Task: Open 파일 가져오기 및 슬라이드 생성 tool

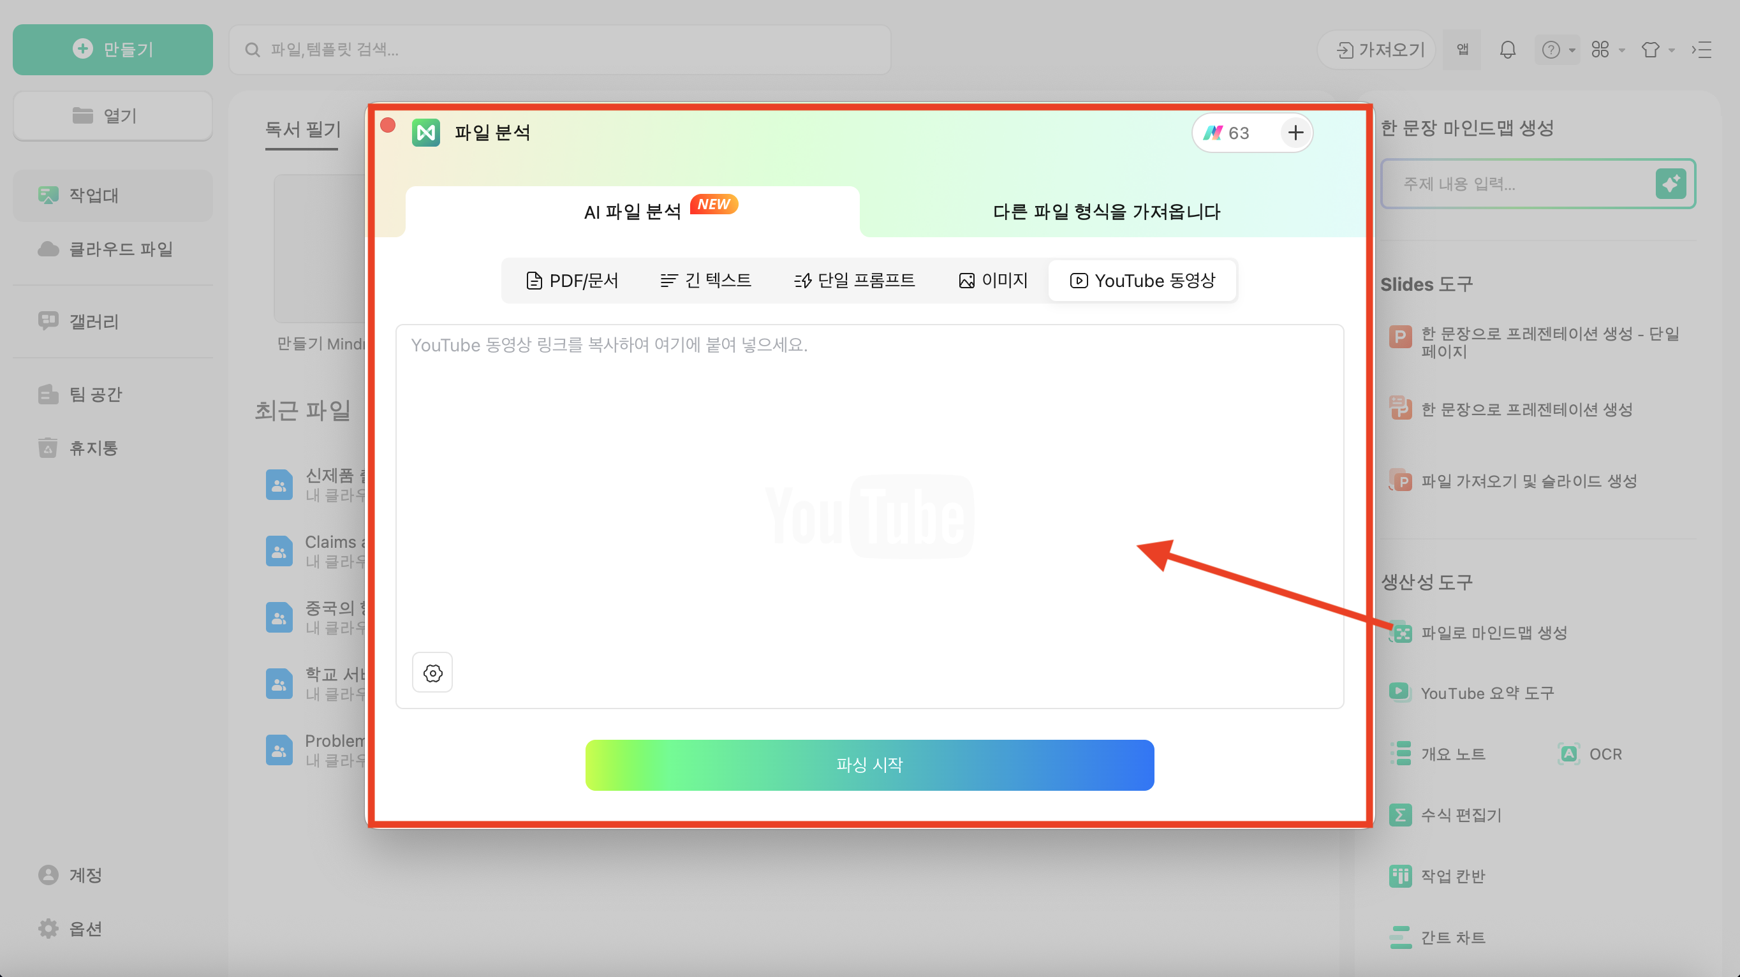Action: click(x=1514, y=481)
